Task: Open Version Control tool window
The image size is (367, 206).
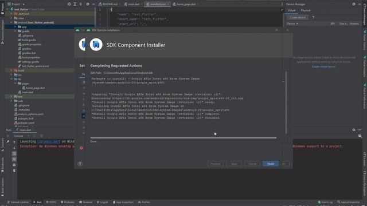Action: tap(18, 202)
